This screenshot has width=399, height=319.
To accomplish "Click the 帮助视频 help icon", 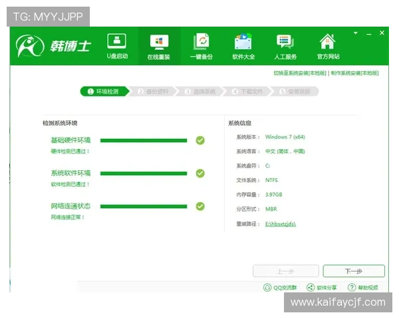I will pos(352,288).
